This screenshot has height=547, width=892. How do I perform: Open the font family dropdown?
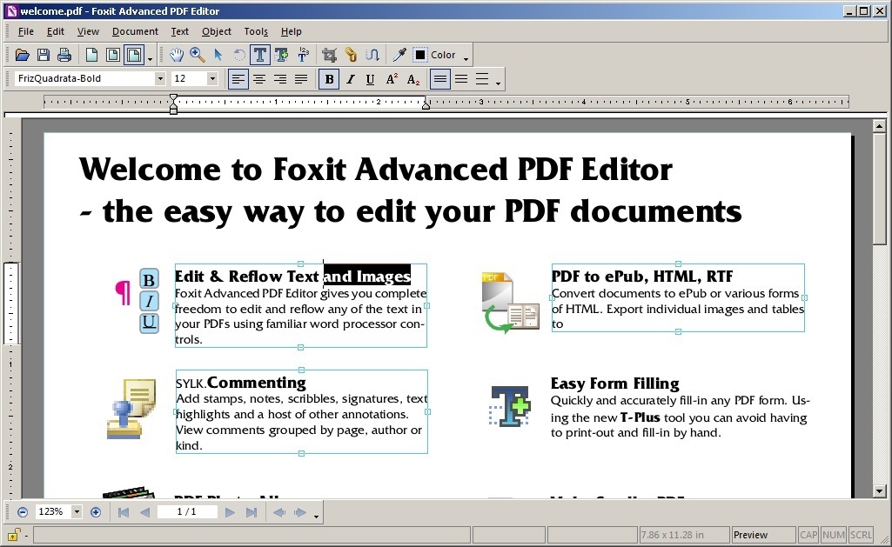[162, 78]
